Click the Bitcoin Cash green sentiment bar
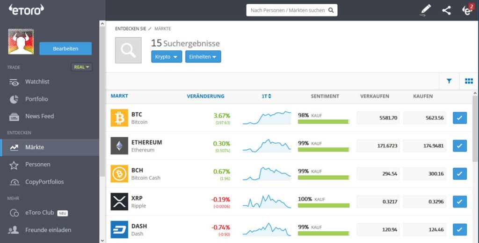Viewport: 479px width, 243px height. coord(323,178)
